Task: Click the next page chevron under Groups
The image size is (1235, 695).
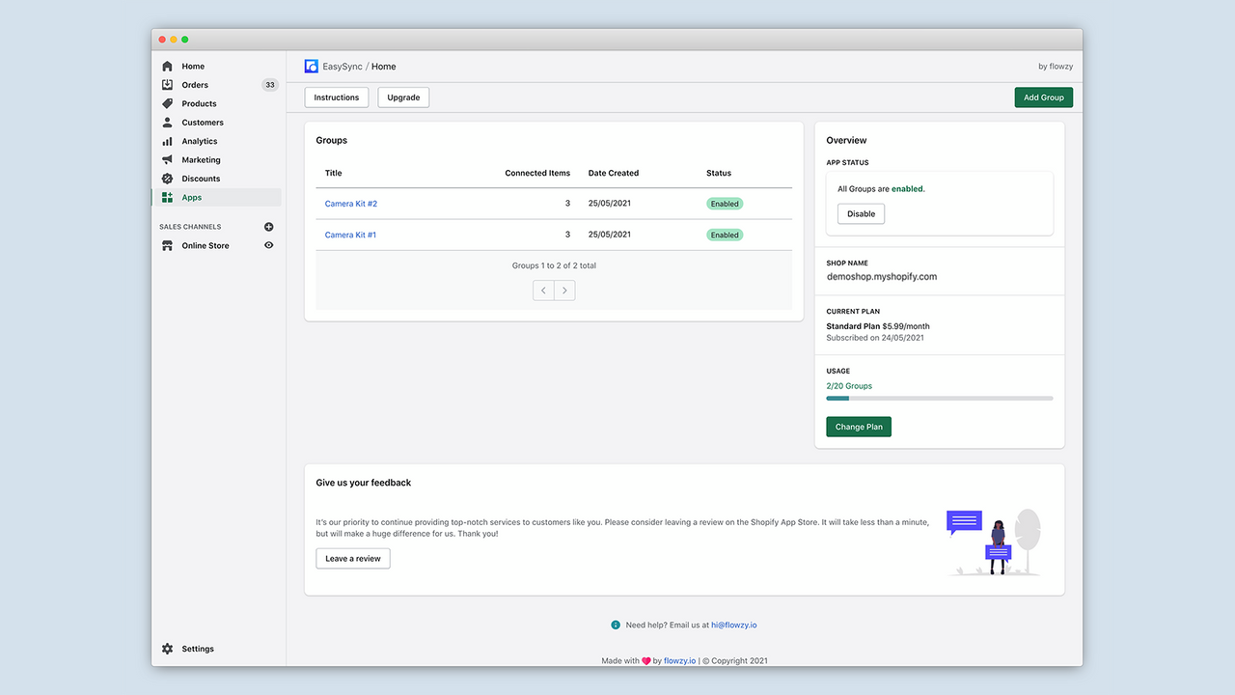Action: (564, 290)
